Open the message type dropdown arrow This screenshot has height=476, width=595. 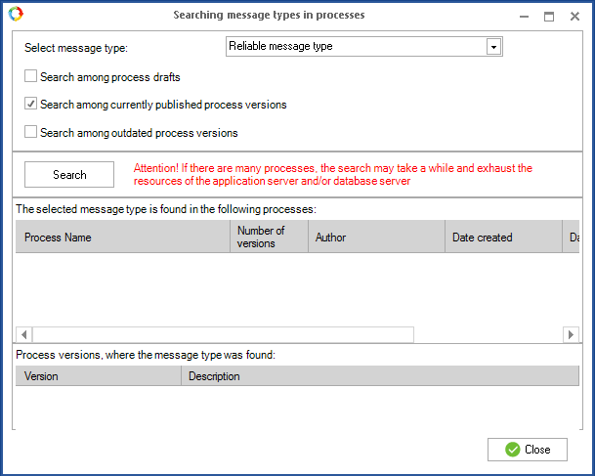(x=493, y=47)
